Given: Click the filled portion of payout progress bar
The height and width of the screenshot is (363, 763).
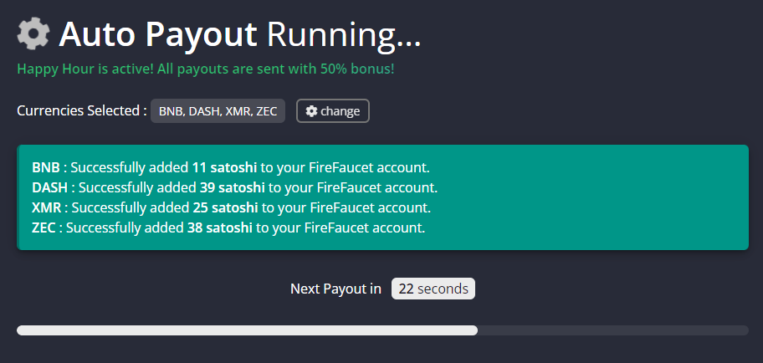Looking at the screenshot, I should pos(247,330).
